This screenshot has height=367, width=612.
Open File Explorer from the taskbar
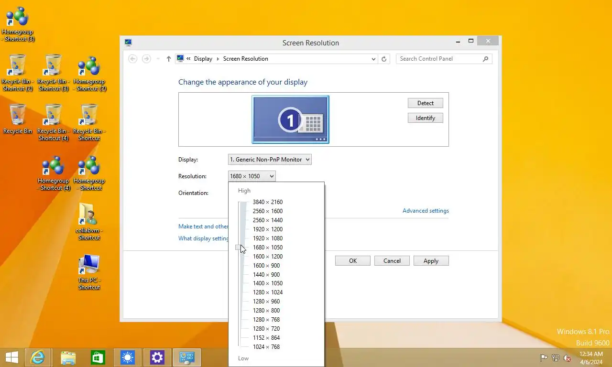click(68, 357)
